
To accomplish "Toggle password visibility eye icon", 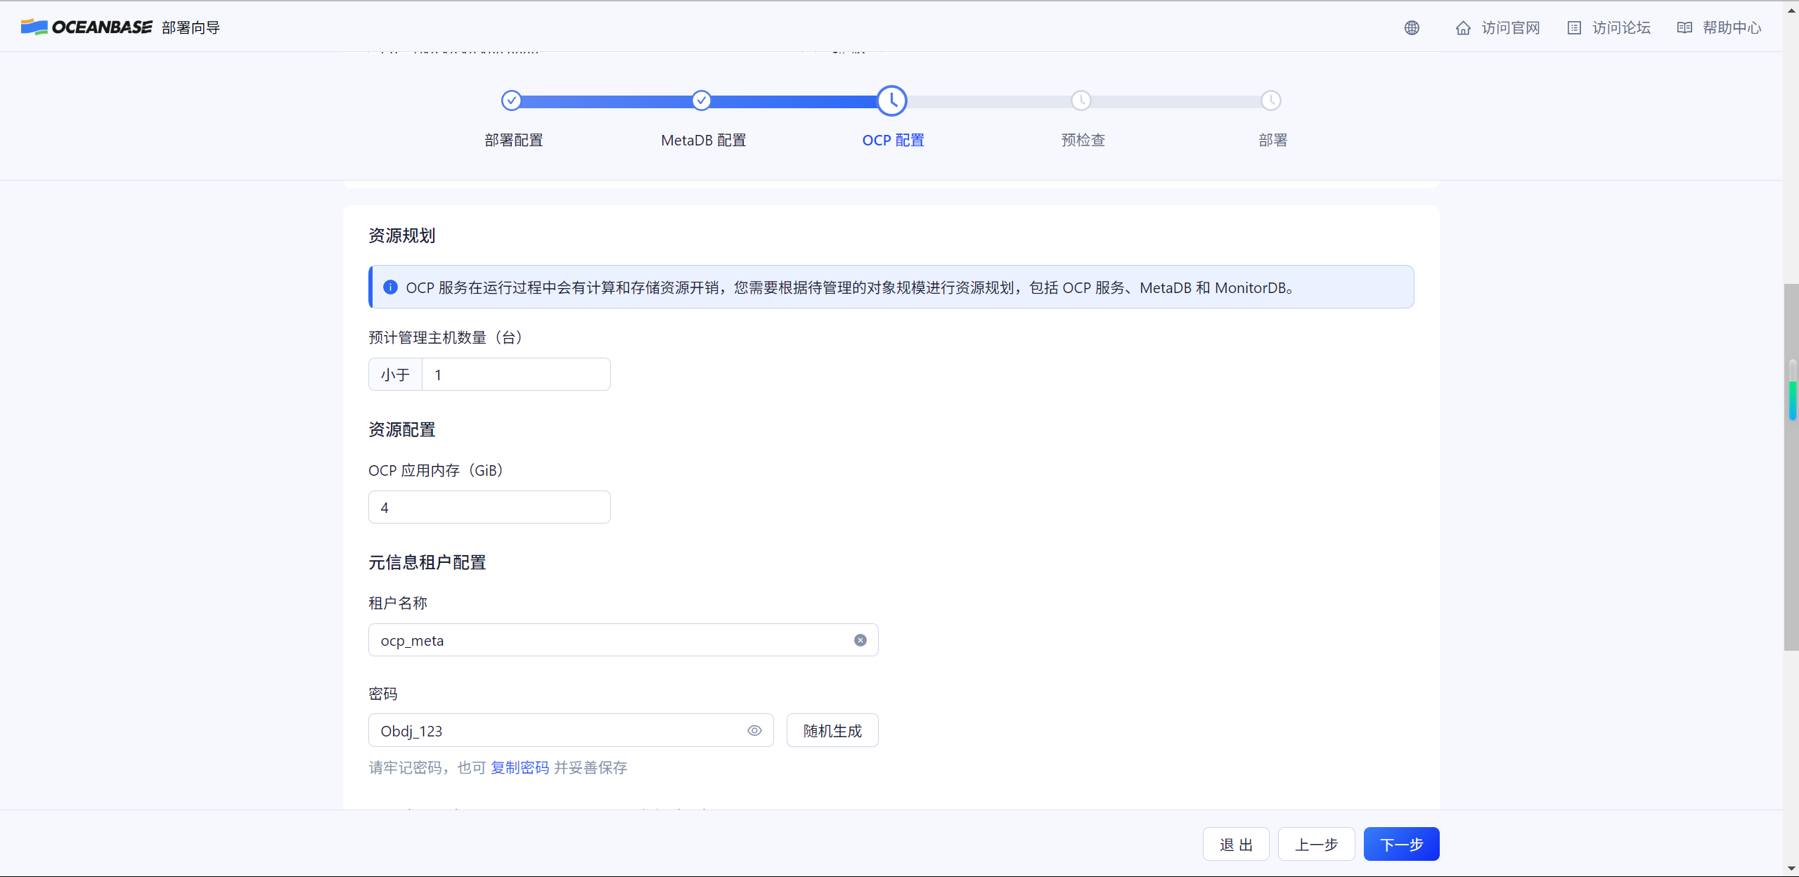I will click(754, 731).
